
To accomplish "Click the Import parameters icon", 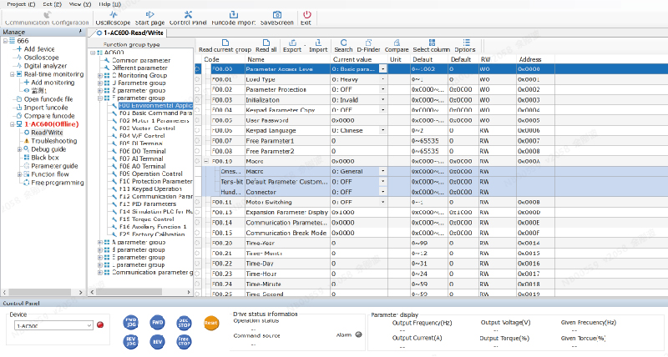I will click(x=318, y=43).
